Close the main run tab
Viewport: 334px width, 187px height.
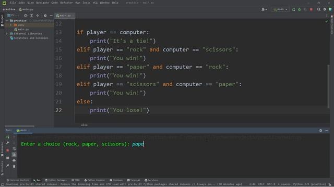click(29, 130)
